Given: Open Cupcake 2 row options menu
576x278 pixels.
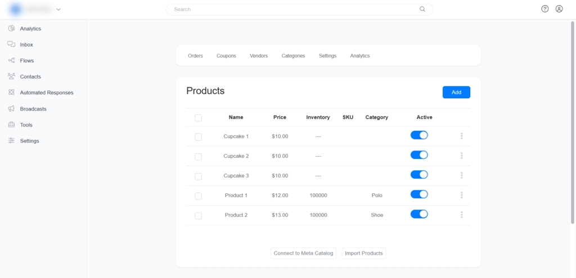Looking at the screenshot, I should point(461,156).
